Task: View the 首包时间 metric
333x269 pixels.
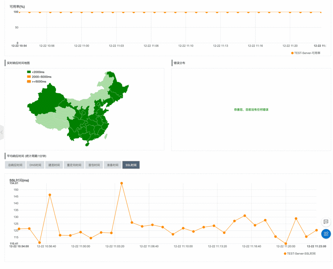Action: coord(94,165)
